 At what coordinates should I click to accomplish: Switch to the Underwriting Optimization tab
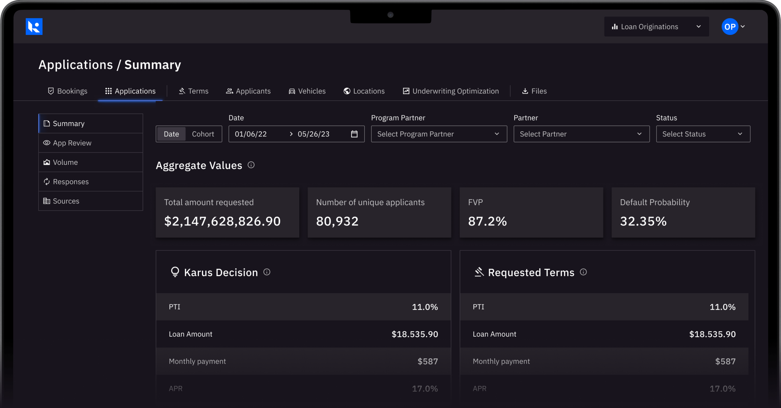[451, 91]
